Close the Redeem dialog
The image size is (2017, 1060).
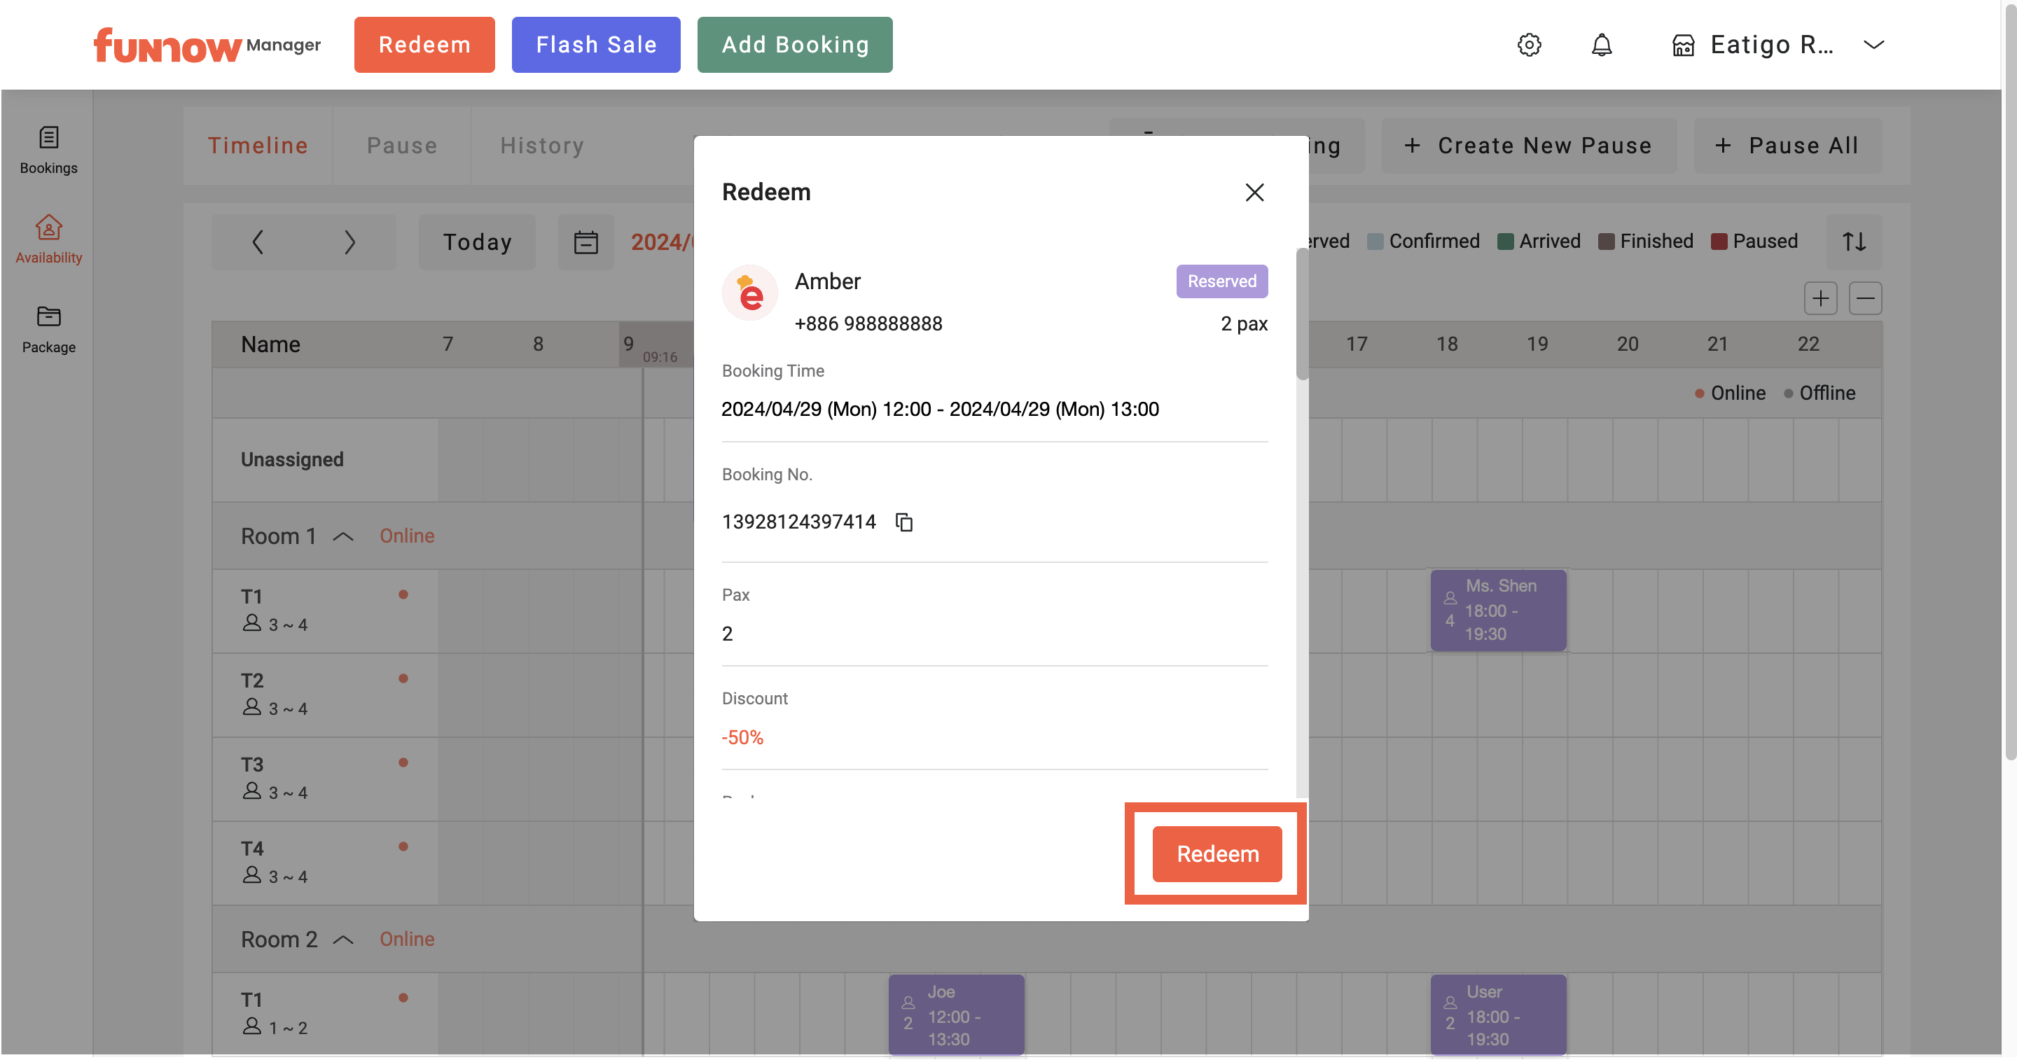point(1254,192)
